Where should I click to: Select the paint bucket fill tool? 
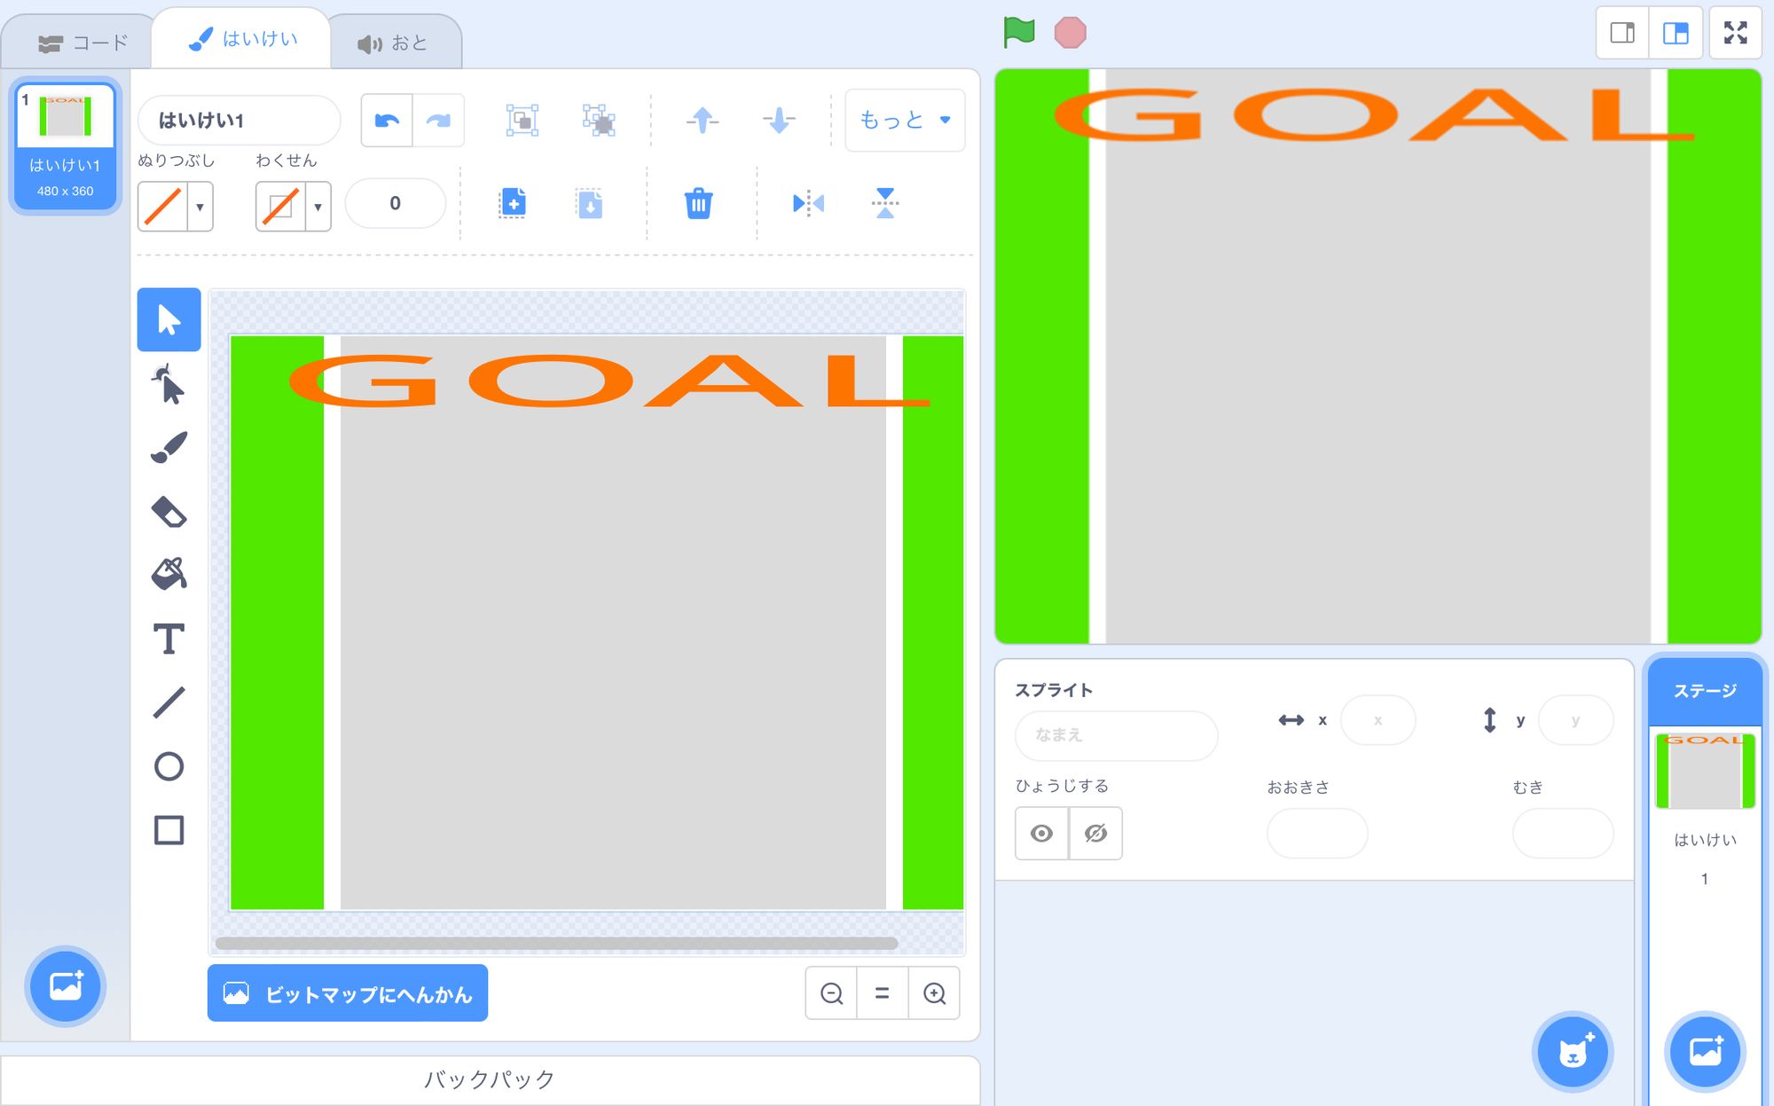[x=169, y=572]
